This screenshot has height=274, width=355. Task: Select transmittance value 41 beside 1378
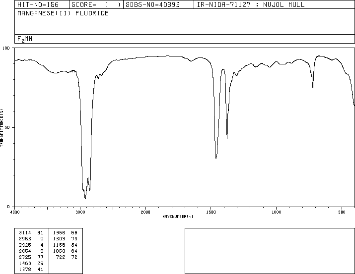point(40,269)
